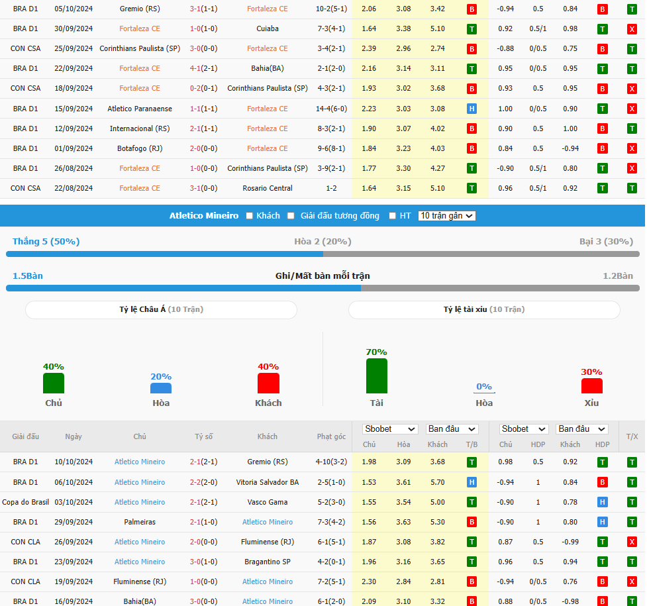This screenshot has height=606, width=647.
Task: Click the red 30% Xỉu bar
Action: [592, 386]
